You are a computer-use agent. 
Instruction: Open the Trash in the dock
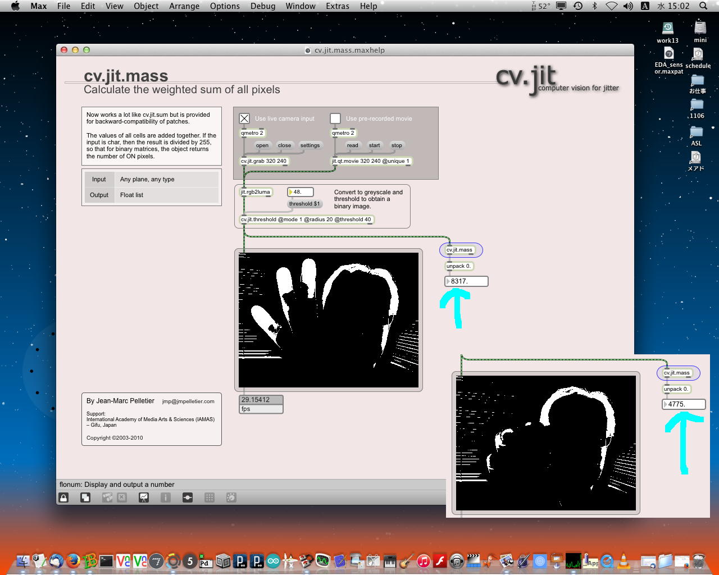pos(698,560)
